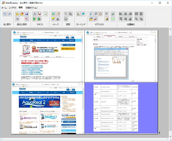Select the letter A text box tool
Screen dimensions: 172x141
(35, 14)
